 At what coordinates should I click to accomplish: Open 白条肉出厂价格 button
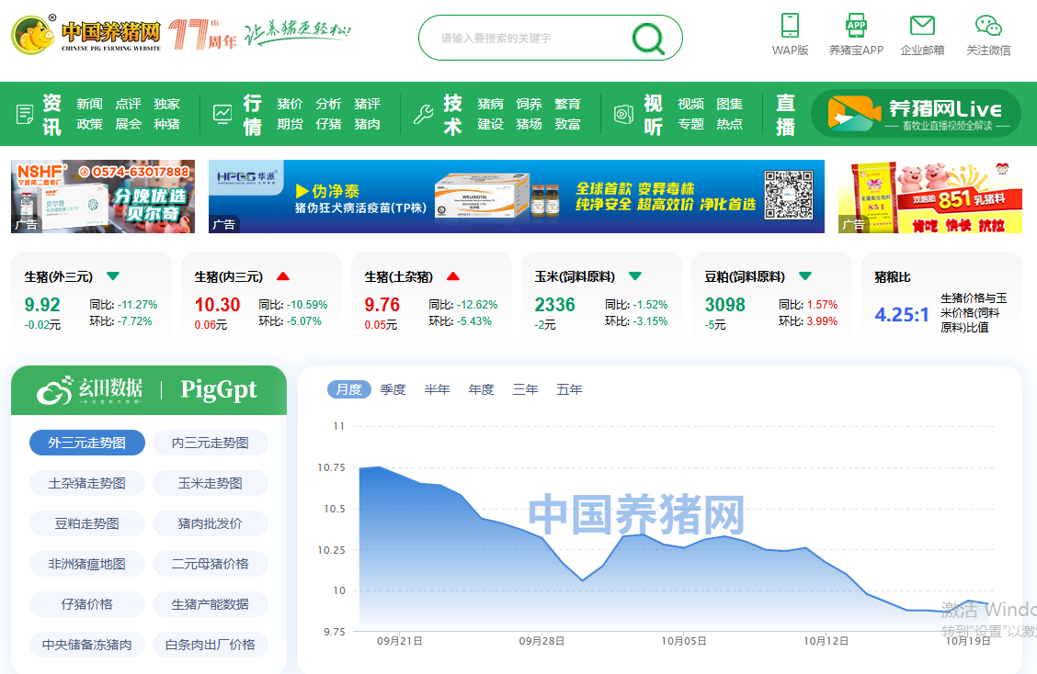(211, 645)
